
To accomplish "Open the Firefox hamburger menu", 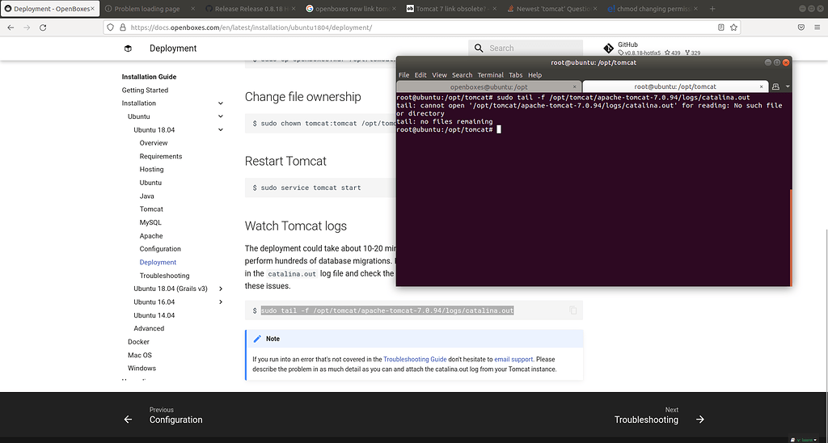I will 817,27.
